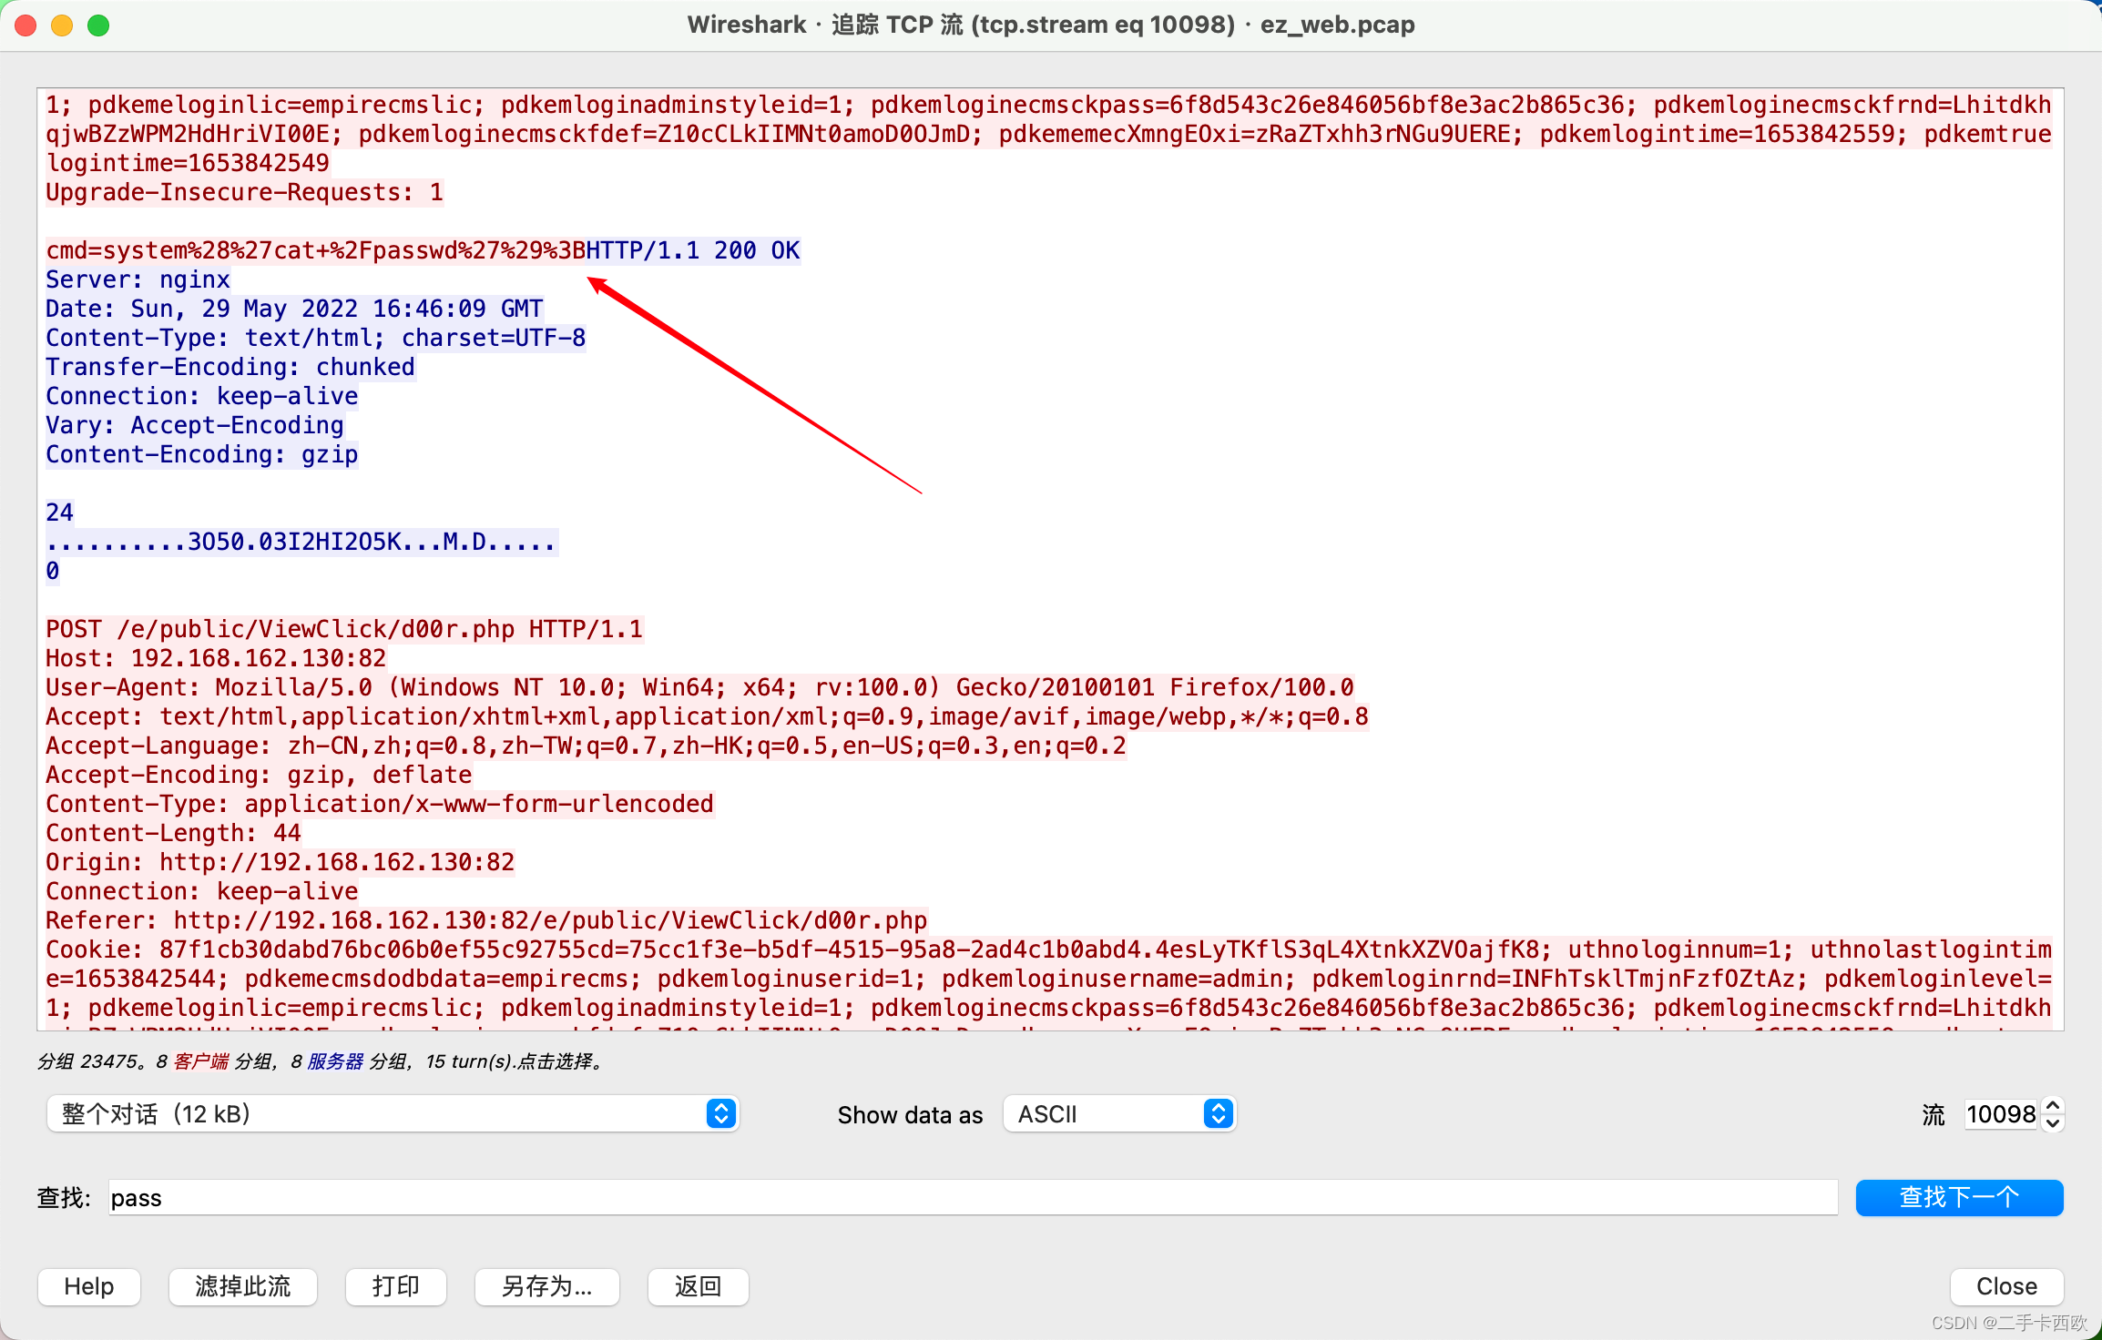Click the POST /e/public/ViewClick/d00r.php request line
Viewport: 2102px width, 1340px height.
[344, 629]
